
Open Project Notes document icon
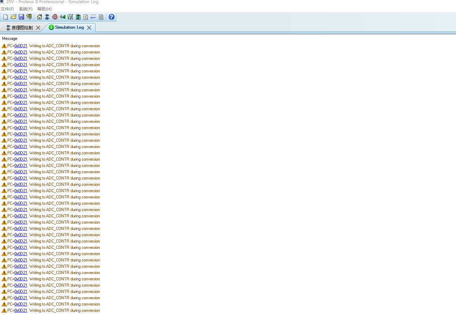click(101, 17)
